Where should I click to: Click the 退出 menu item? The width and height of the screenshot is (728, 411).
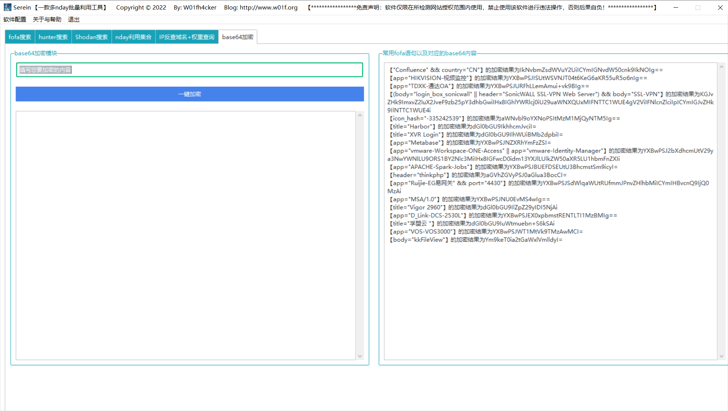pyautogui.click(x=74, y=19)
